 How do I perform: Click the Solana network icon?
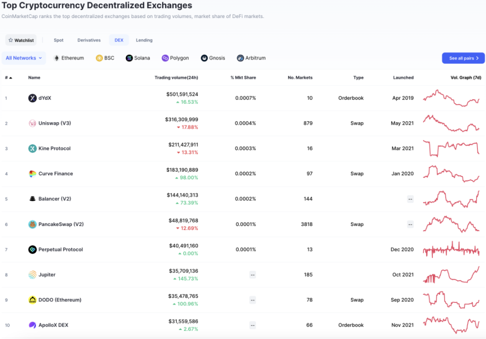tap(129, 58)
